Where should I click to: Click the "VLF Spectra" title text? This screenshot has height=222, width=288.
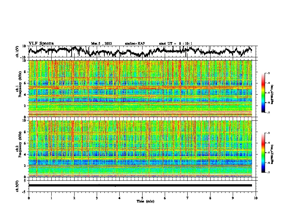[x=41, y=44]
